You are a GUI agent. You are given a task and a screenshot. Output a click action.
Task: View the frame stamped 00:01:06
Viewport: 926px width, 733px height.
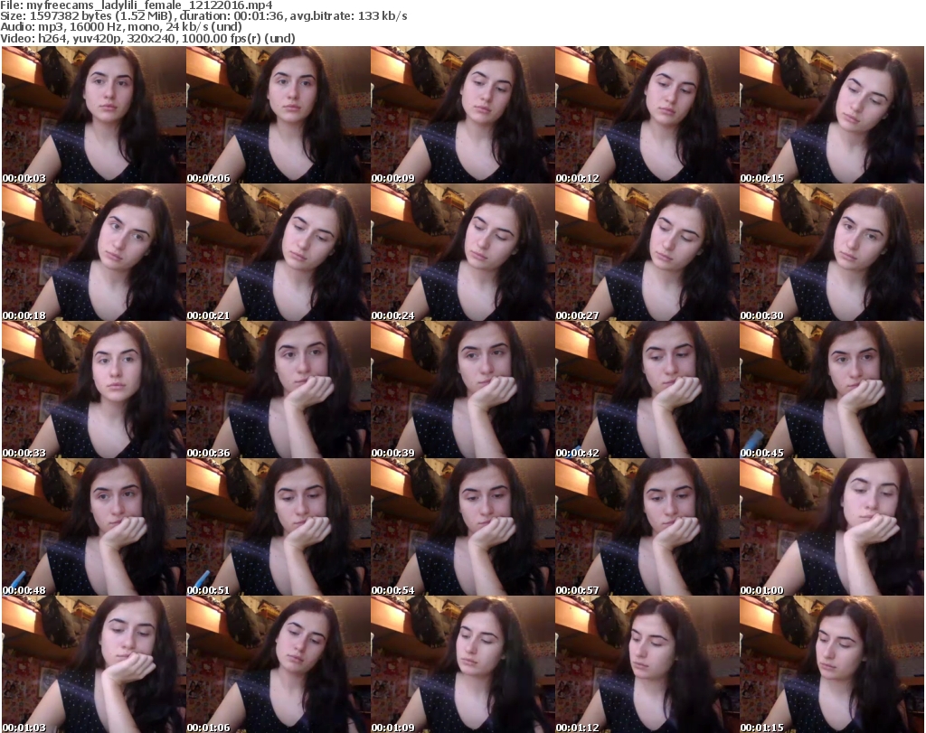point(279,664)
